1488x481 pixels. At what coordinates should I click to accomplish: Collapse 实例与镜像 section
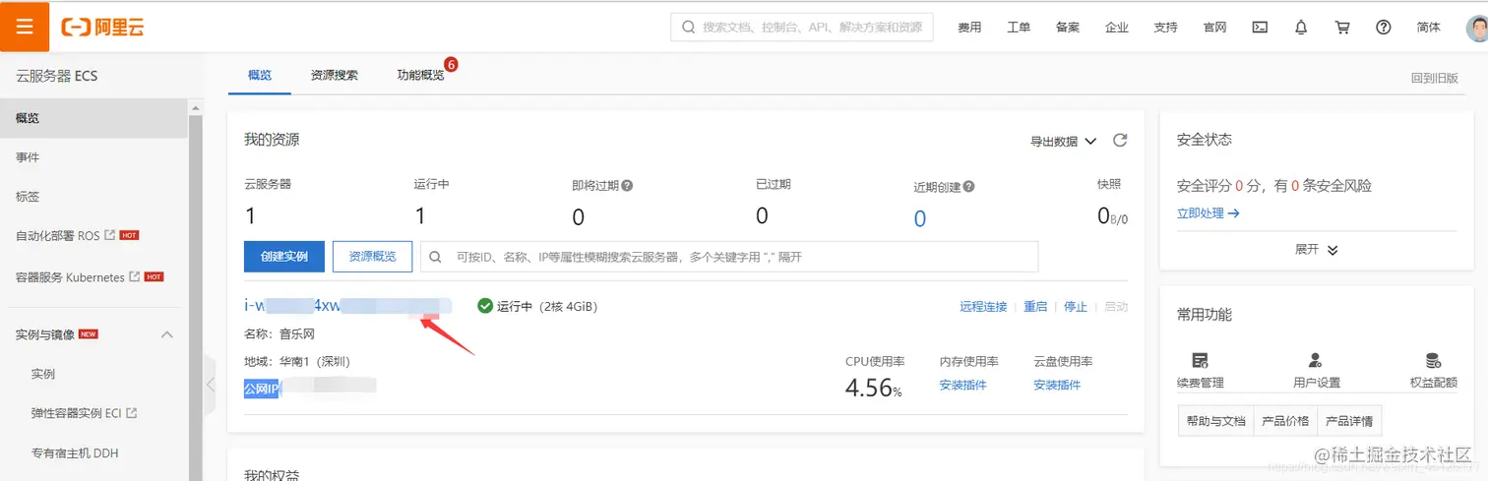166,334
